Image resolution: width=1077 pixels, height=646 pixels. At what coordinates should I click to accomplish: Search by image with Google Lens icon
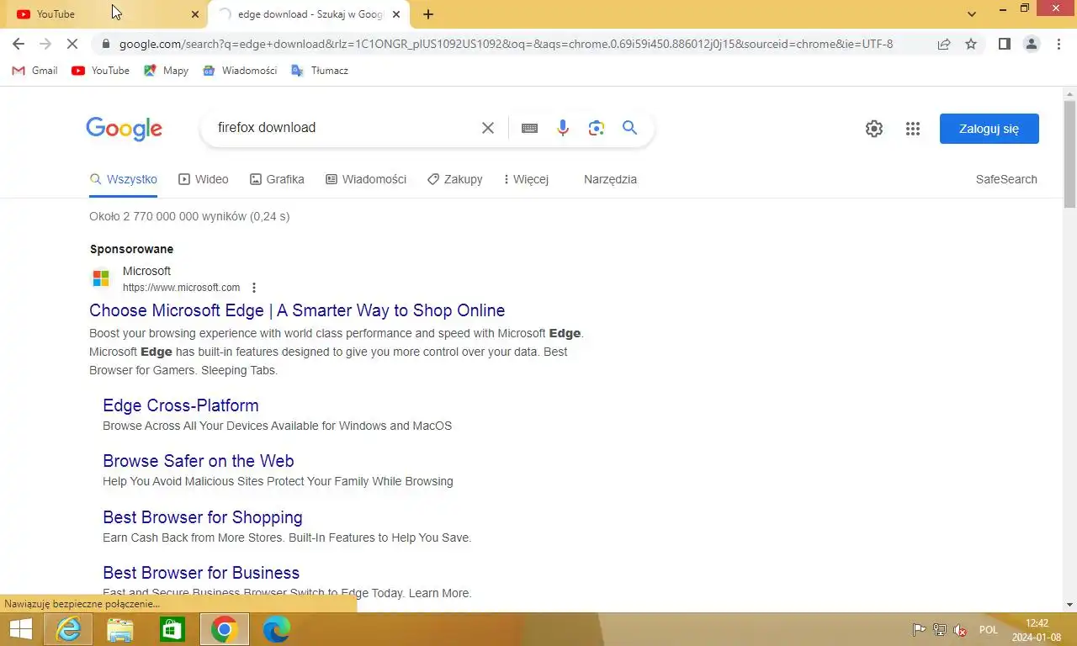click(597, 128)
